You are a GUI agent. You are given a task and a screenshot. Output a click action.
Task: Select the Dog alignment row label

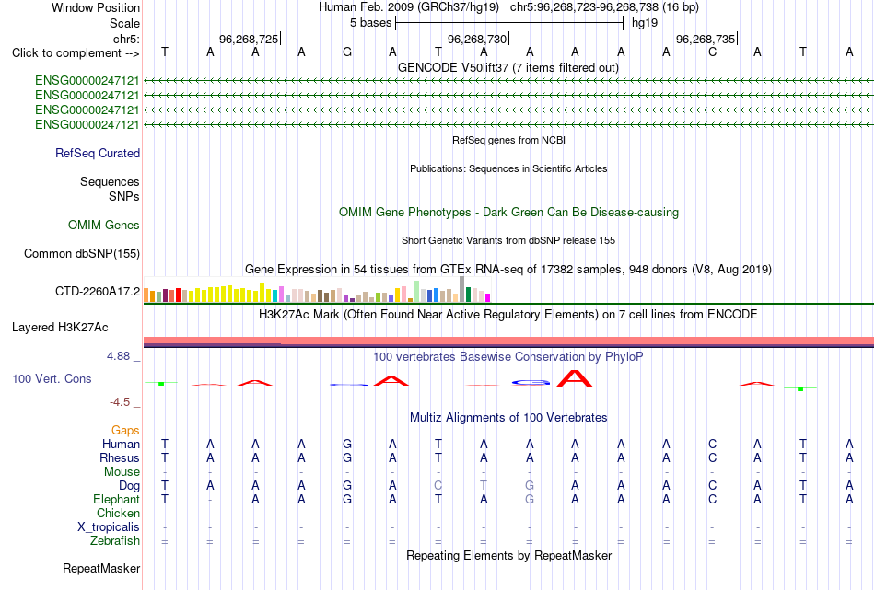point(130,486)
